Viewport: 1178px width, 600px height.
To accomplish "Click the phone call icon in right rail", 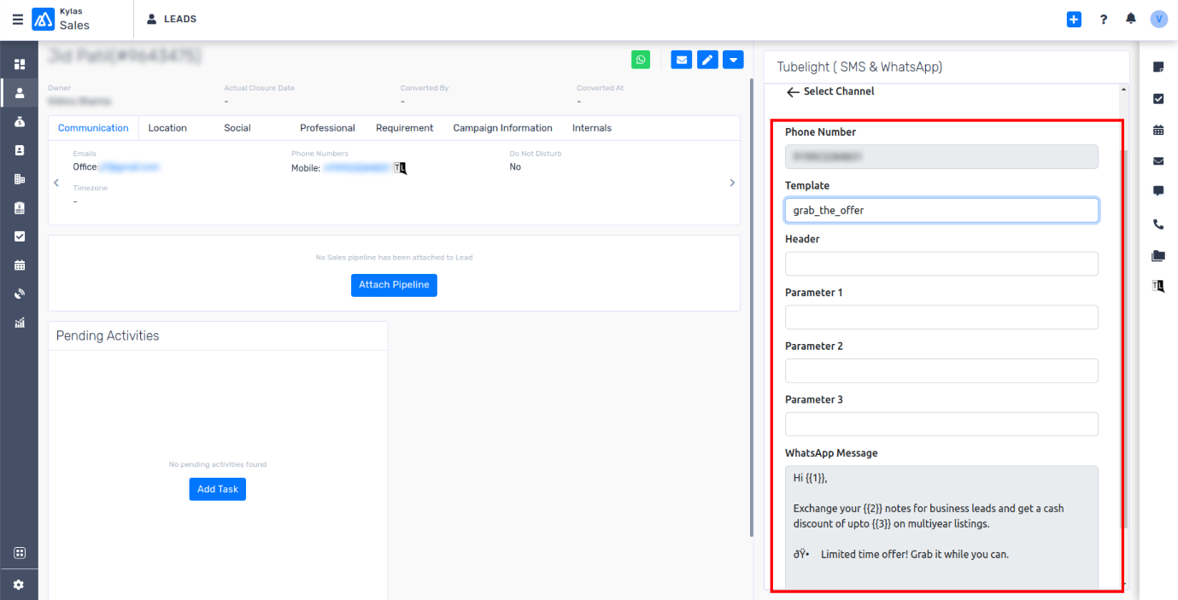I will point(1158,224).
